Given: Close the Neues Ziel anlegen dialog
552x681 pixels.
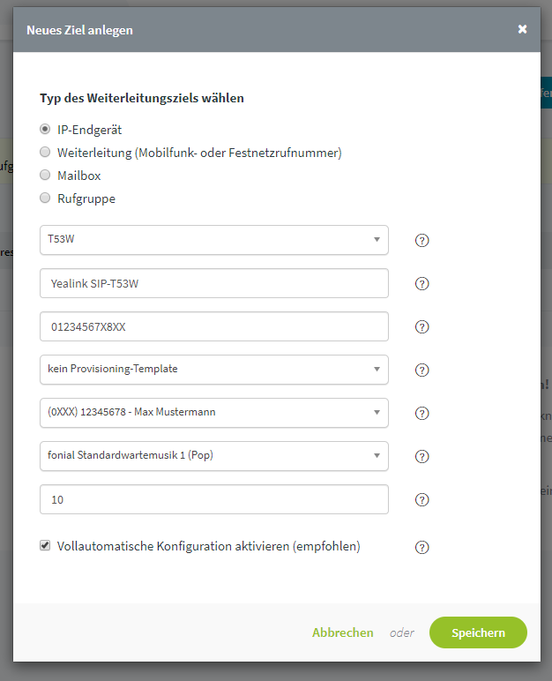Looking at the screenshot, I should [523, 29].
